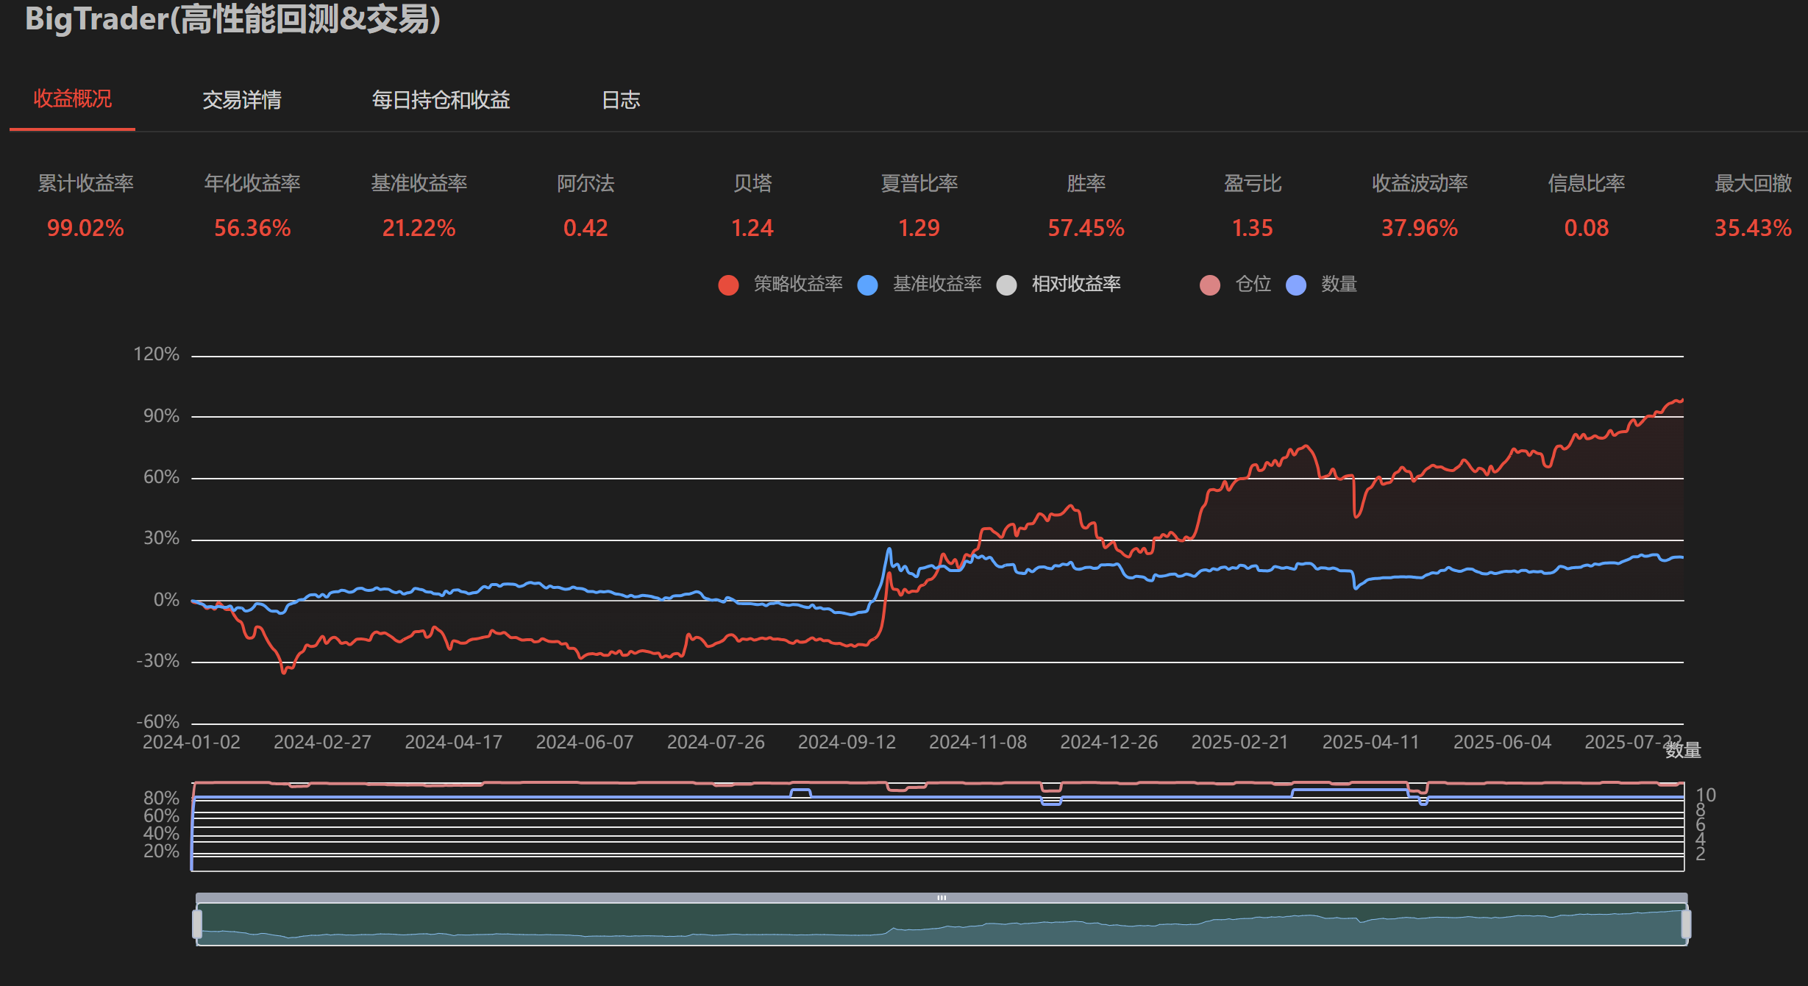The width and height of the screenshot is (1808, 986).
Task: Click the 2024-09-12 date axis label
Action: (x=847, y=743)
